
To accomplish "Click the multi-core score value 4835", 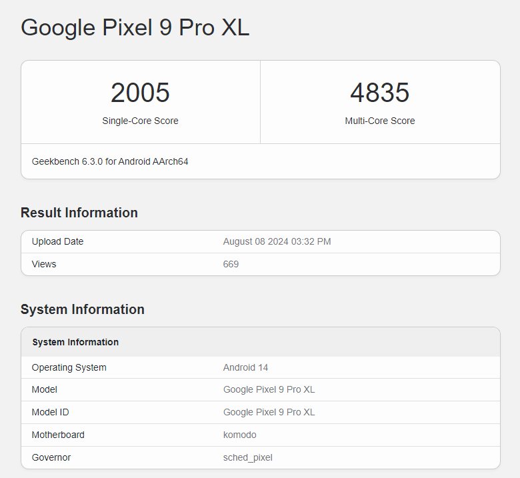I will [x=379, y=93].
